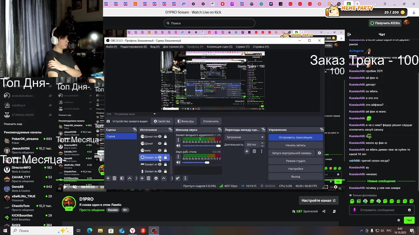419x235 pixels.
Task: Open virtual camera settings gear
Action: pos(319,153)
